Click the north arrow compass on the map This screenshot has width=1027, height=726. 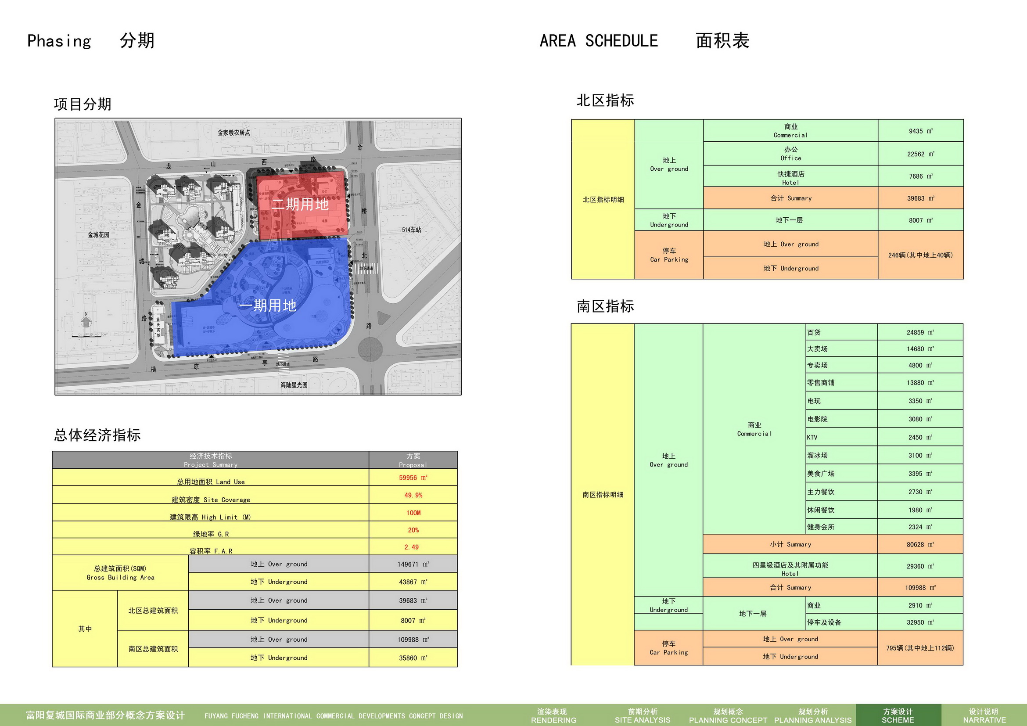point(86,320)
